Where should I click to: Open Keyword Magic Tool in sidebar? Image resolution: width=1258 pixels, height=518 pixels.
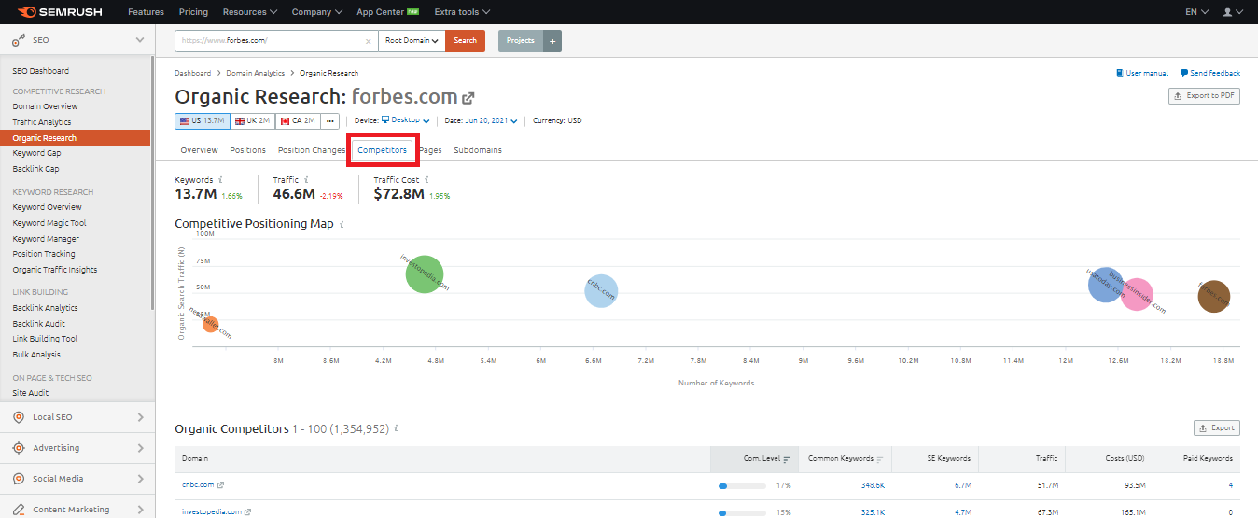pos(49,223)
